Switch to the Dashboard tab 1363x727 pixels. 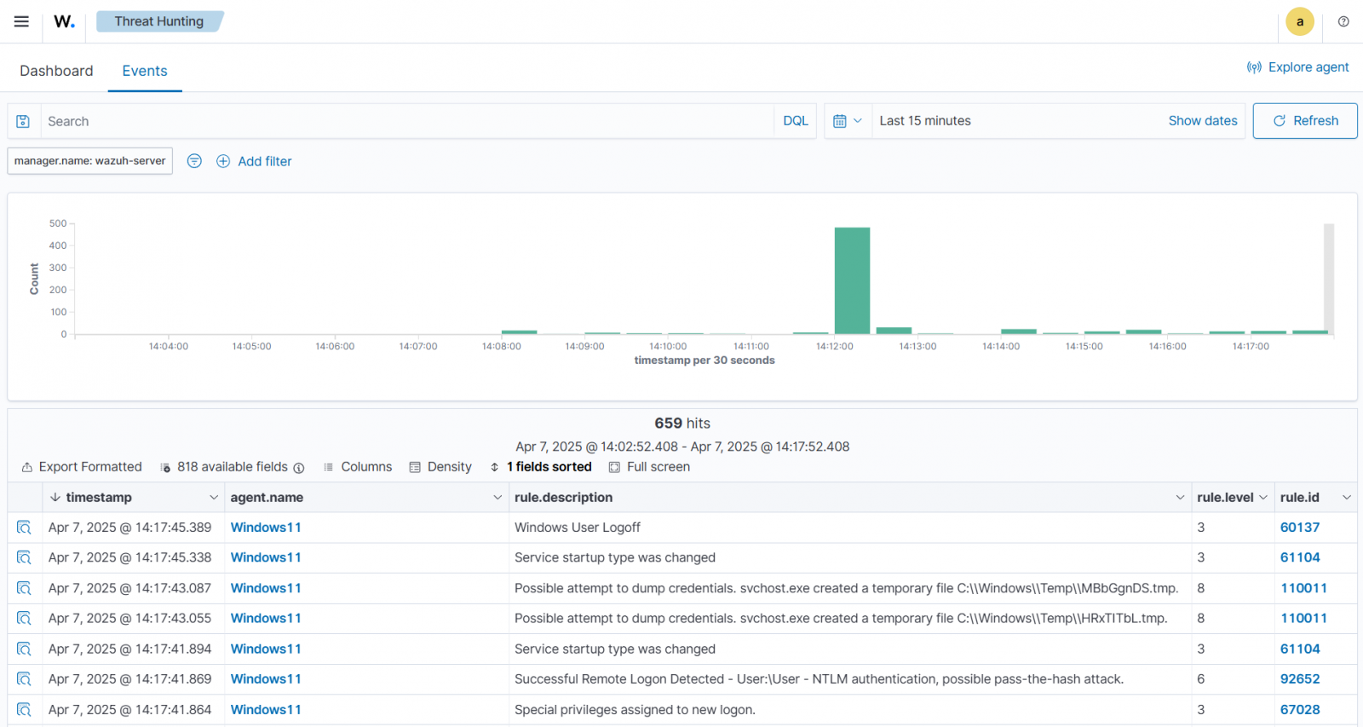(56, 71)
